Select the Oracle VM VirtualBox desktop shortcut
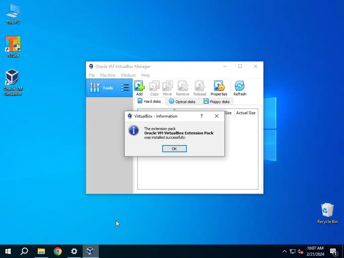This screenshot has height=258, width=344. pyautogui.click(x=13, y=83)
